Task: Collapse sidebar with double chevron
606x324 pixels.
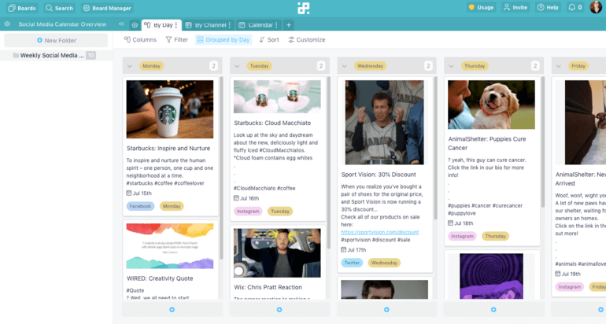Action: tap(121, 24)
